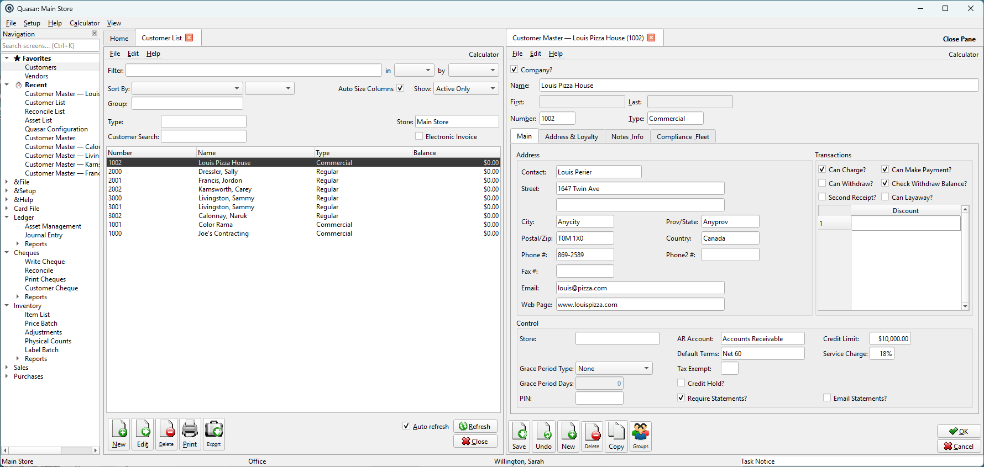Click the Quasar app icon in title bar

(9, 8)
